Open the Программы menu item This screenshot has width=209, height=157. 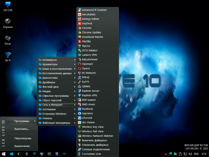[x=22, y=121]
